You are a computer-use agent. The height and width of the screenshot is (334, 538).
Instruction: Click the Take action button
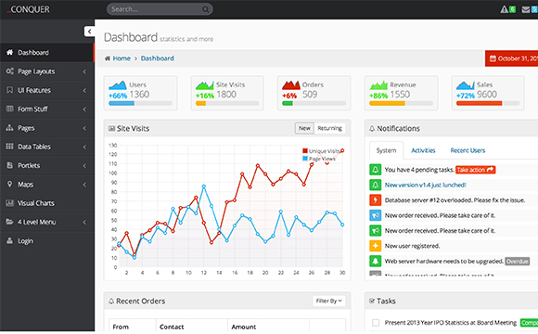click(475, 170)
